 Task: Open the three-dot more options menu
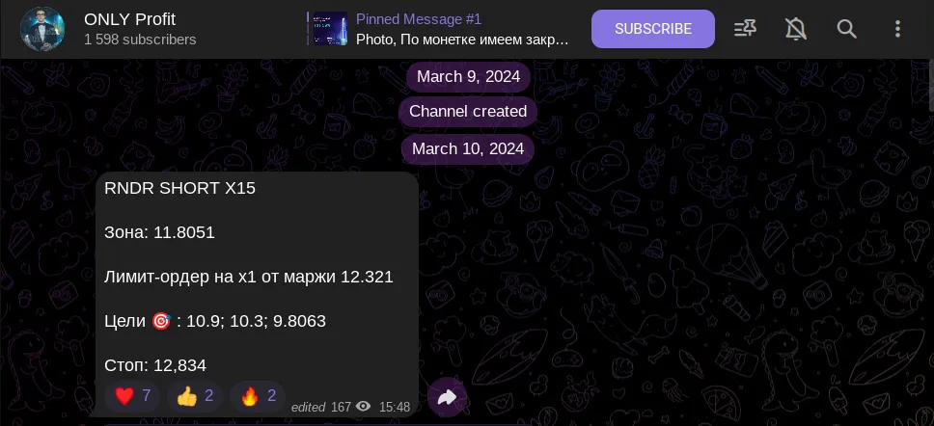[897, 29]
